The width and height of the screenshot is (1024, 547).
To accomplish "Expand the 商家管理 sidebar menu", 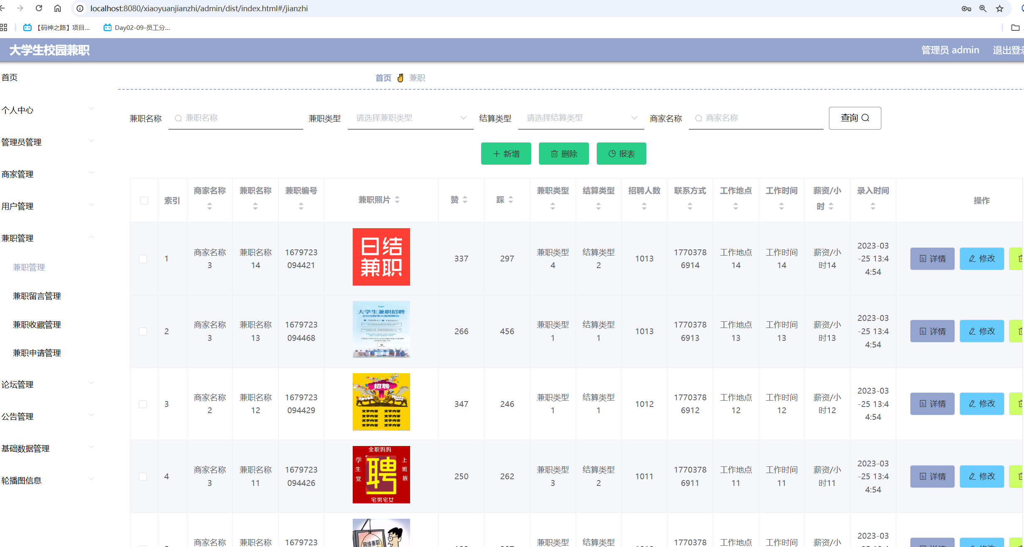I will [48, 174].
